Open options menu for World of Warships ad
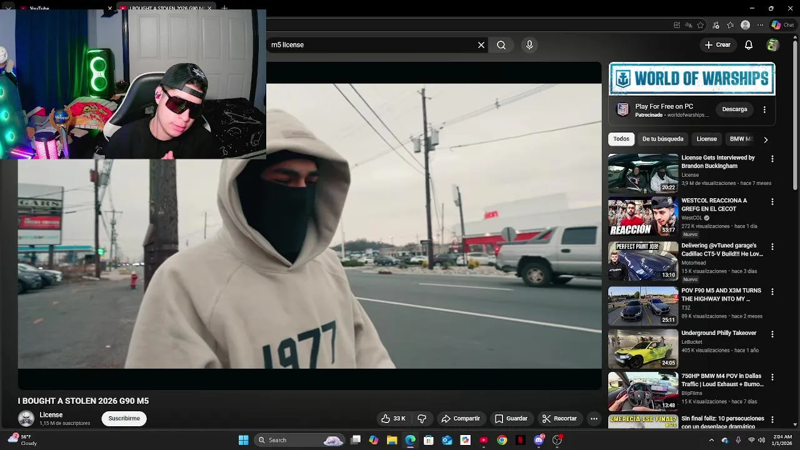800x450 pixels. (x=764, y=109)
